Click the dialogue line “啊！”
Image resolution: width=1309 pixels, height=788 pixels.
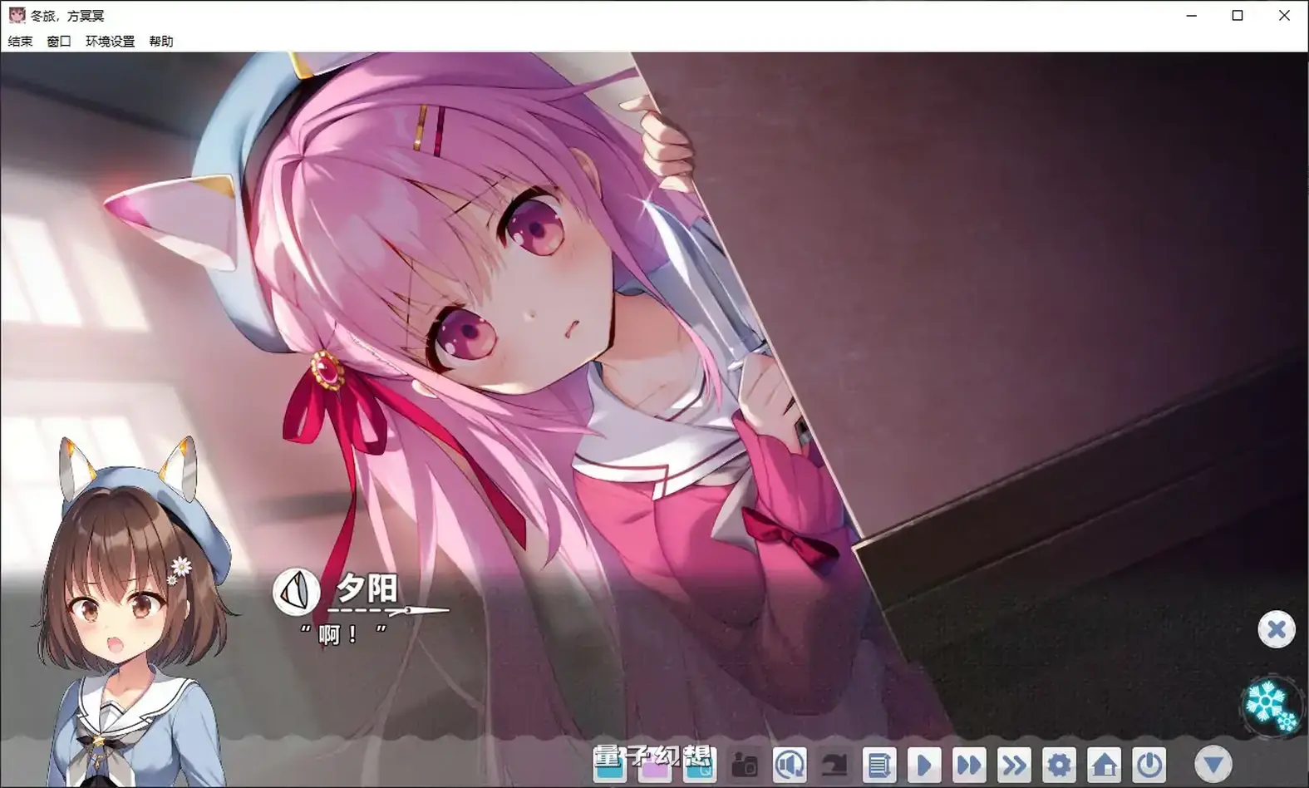pos(343,635)
